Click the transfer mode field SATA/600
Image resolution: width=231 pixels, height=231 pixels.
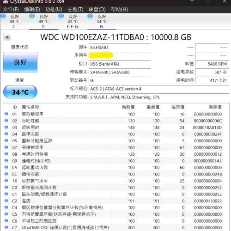[x=120, y=72]
